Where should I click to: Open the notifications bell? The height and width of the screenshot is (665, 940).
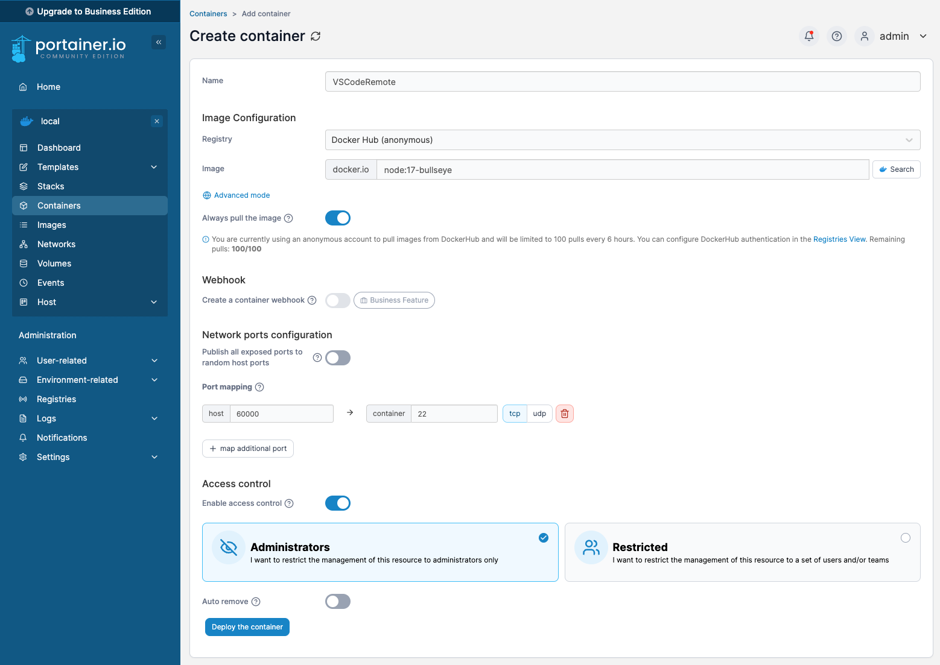point(808,36)
